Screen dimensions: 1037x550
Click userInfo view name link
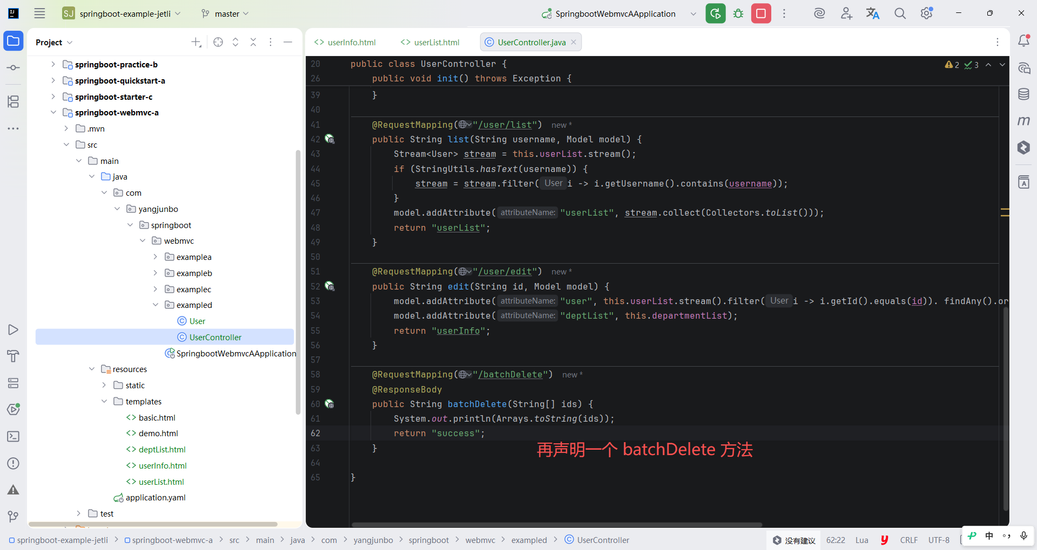[458, 331]
